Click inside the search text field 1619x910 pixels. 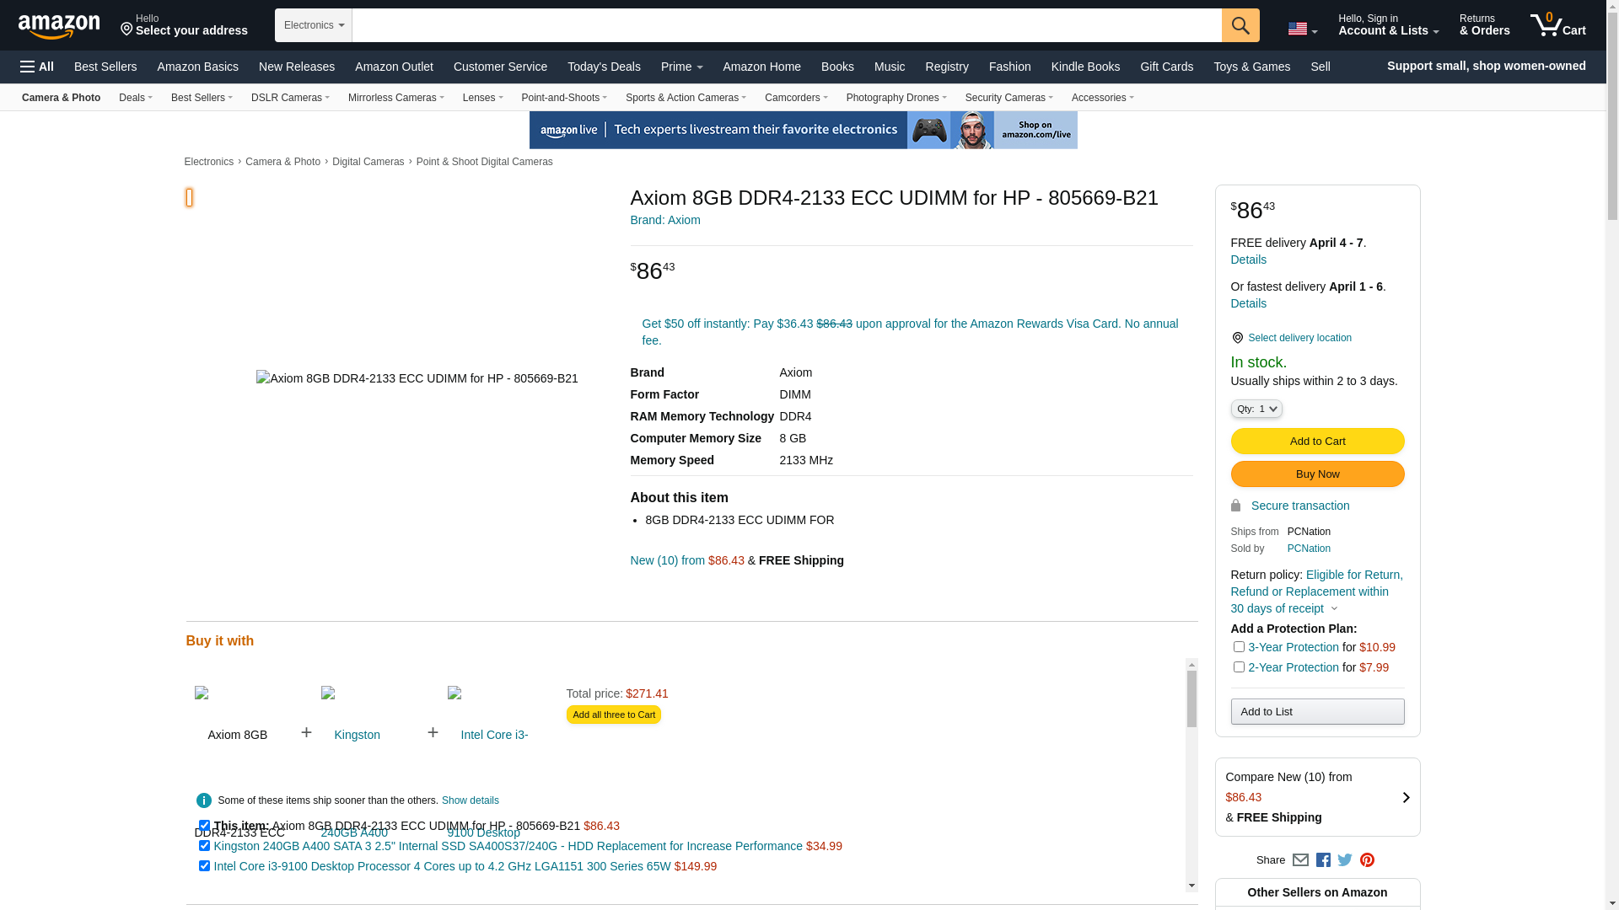tap(785, 25)
